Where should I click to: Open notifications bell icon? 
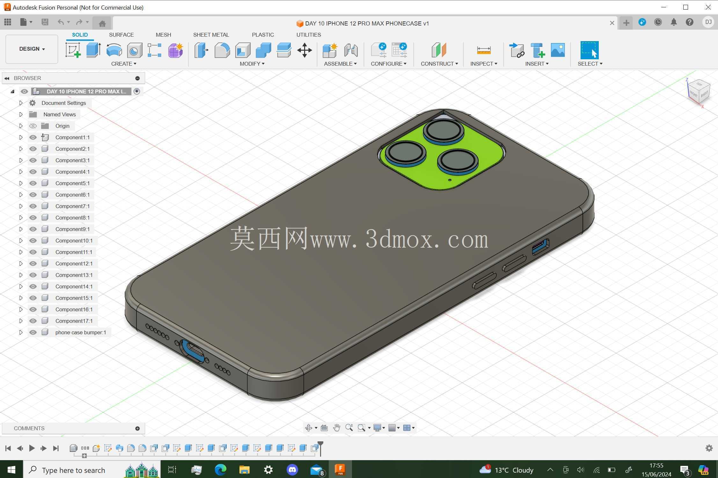674,22
